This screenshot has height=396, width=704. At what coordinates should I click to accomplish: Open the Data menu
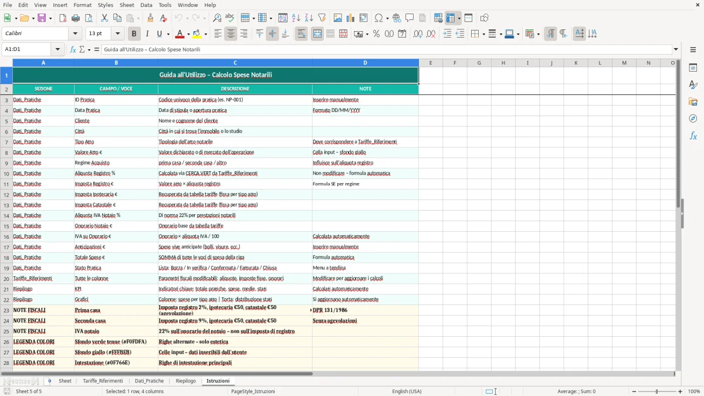click(146, 5)
